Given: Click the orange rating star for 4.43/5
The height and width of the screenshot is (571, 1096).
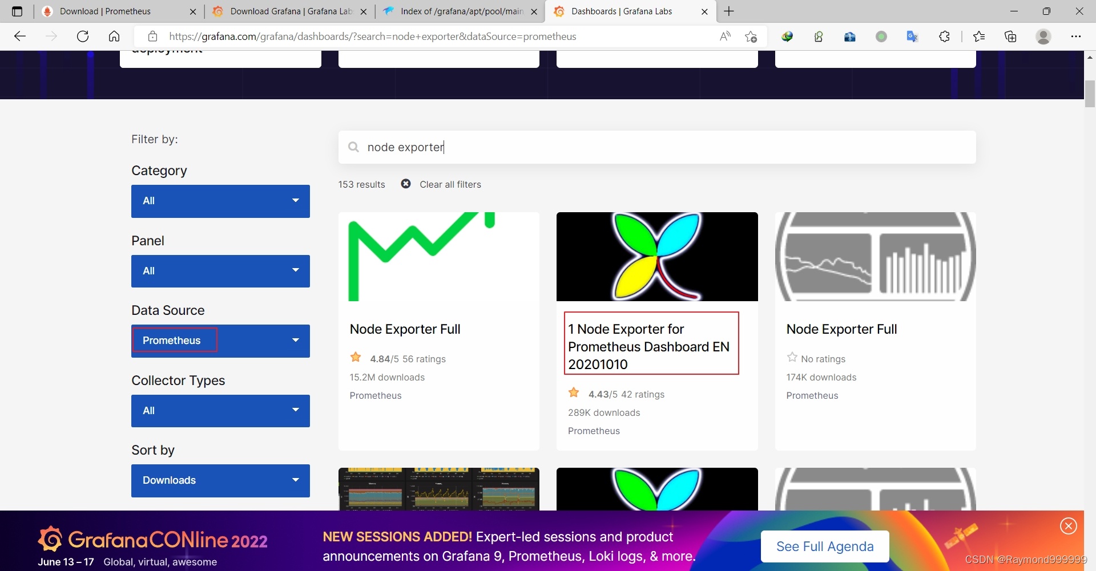Looking at the screenshot, I should (574, 393).
